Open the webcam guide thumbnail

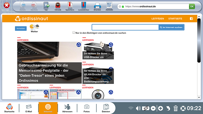coord(98,94)
